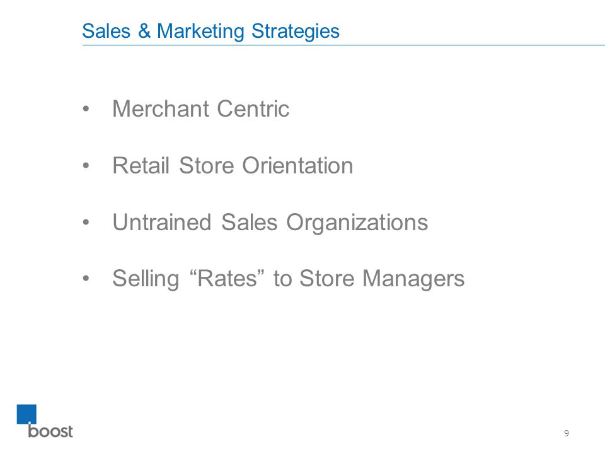The height and width of the screenshot is (454, 605).
Task: Click the blue horizontal rule under title
Action: pos(343,45)
